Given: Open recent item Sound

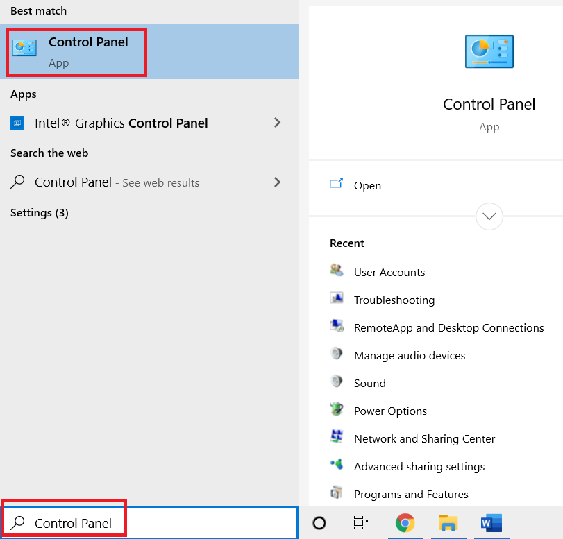Looking at the screenshot, I should tap(370, 383).
